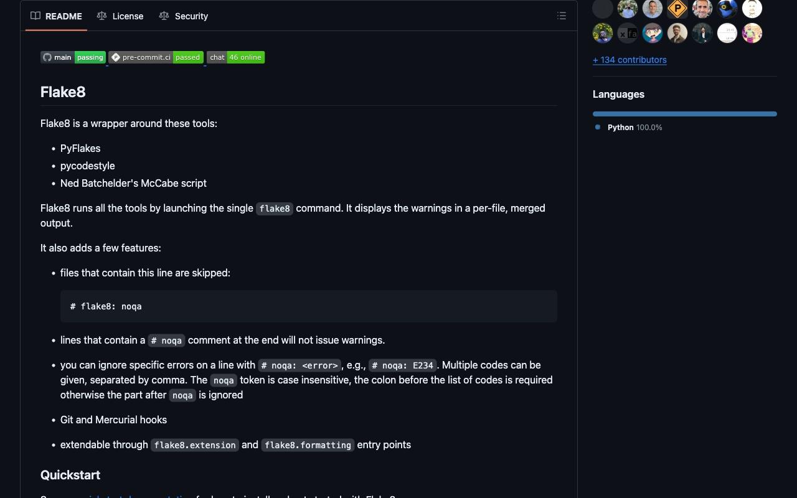Open the README tab
Screen dimensions: 797x498
pos(56,16)
